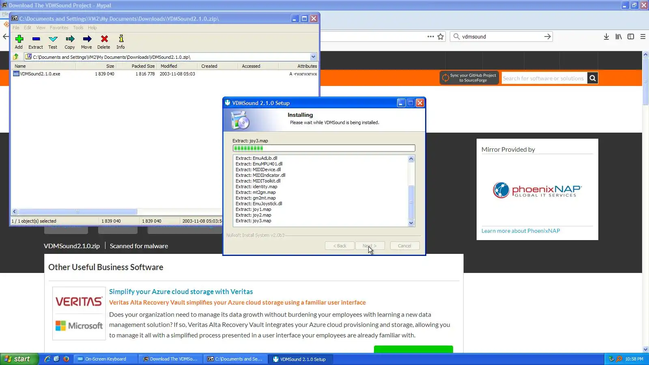Click the Back button in Setup
This screenshot has width=649, height=365.
(x=340, y=246)
